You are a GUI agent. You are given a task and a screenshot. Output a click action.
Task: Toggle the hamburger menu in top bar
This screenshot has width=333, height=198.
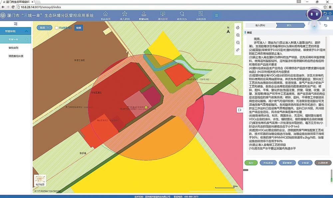[216, 15]
